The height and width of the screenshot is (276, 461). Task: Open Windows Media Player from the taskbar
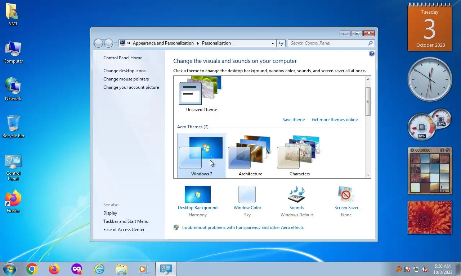(143, 269)
